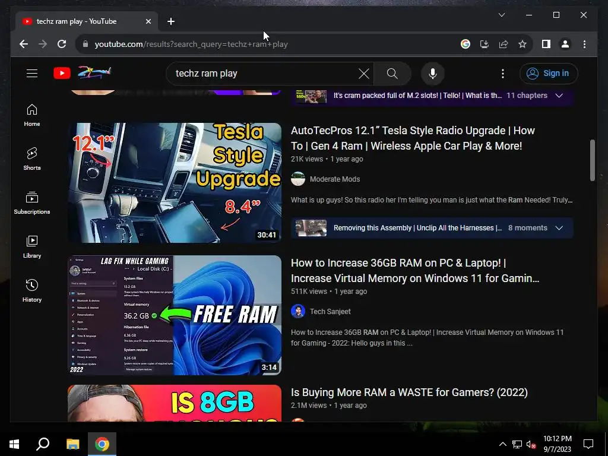This screenshot has height=456, width=608.
Task: Open a new browser tab
Action: click(x=171, y=22)
